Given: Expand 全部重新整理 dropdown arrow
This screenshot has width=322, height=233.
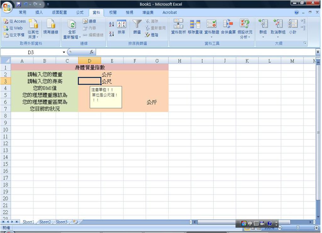Looking at the screenshot, I should [x=80, y=37].
